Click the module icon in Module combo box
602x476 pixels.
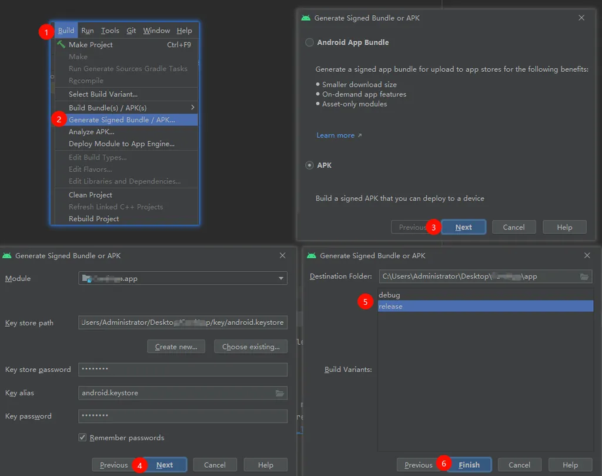point(87,278)
